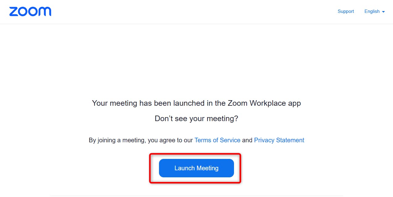The image size is (393, 197).
Task: Open the Privacy Statement link
Action: point(279,140)
